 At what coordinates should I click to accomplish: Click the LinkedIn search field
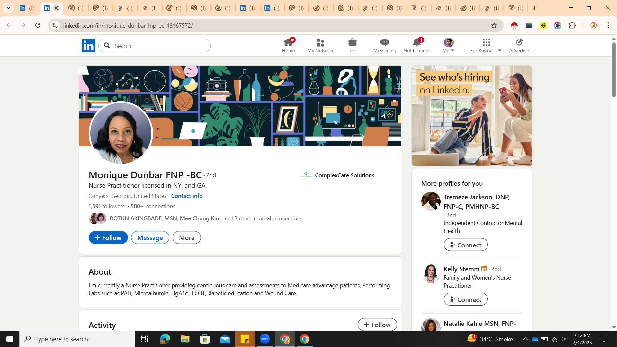(155, 46)
